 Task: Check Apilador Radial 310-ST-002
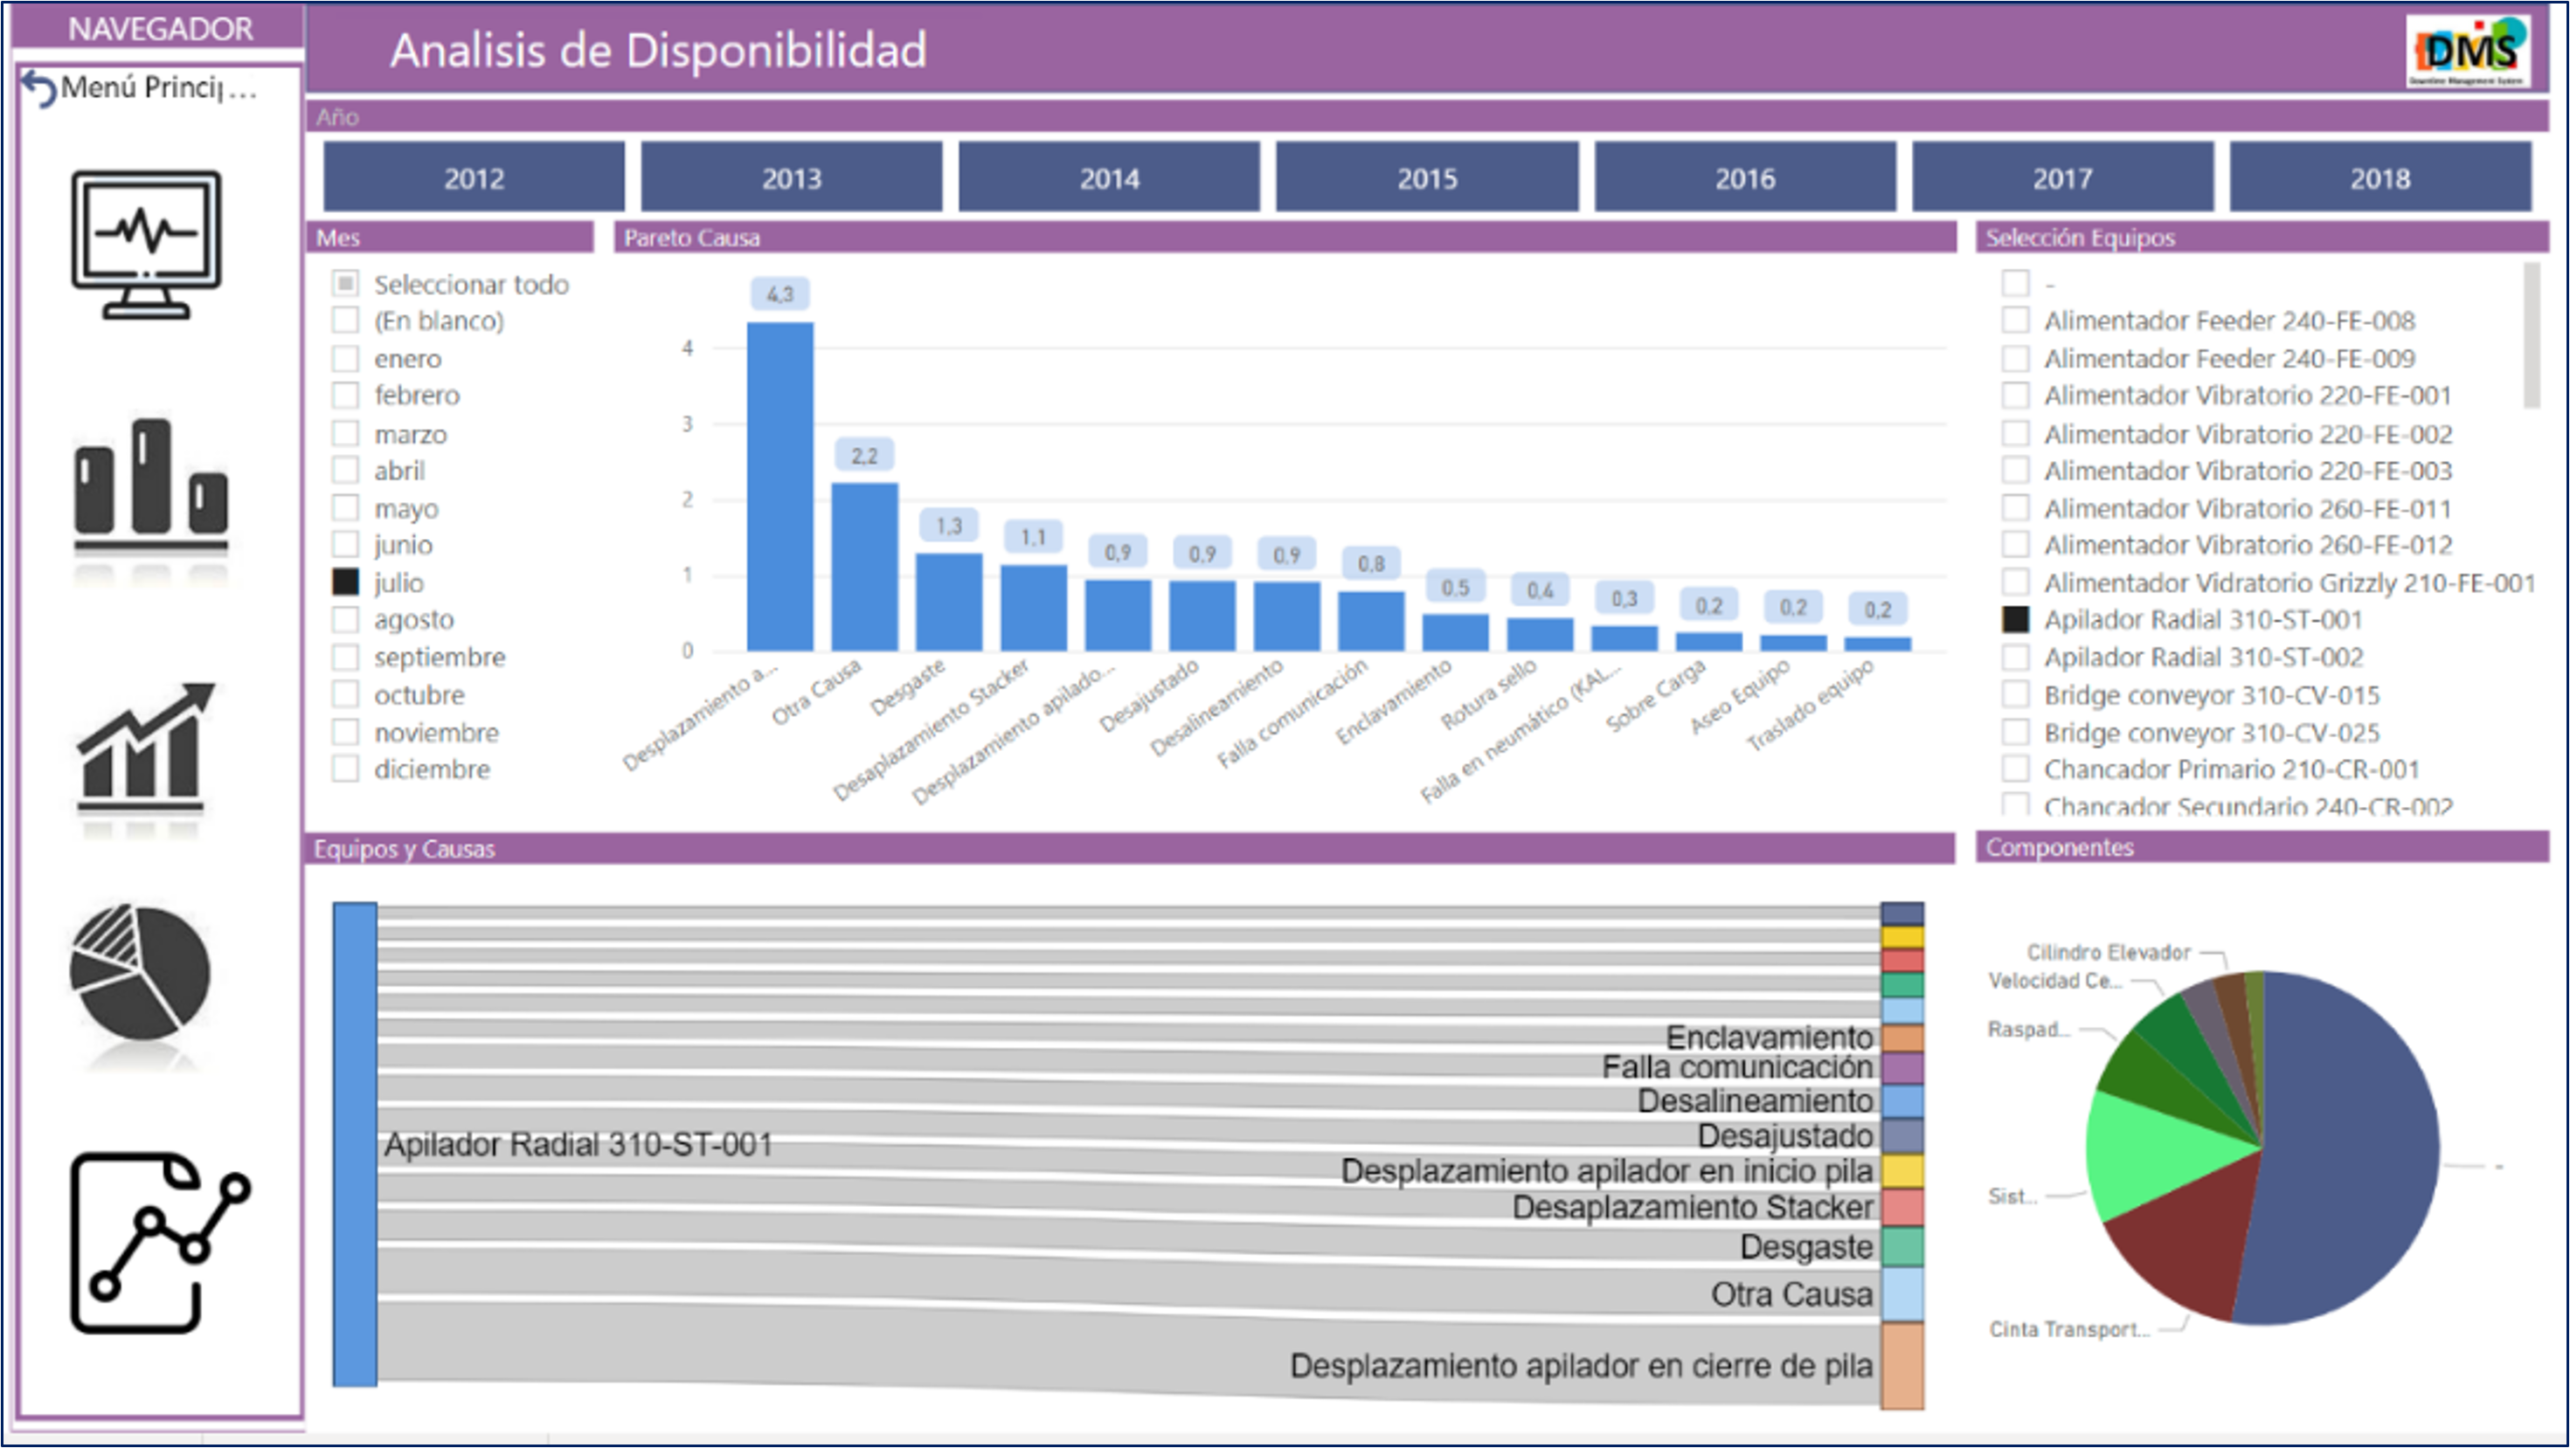pyautogui.click(x=2015, y=657)
